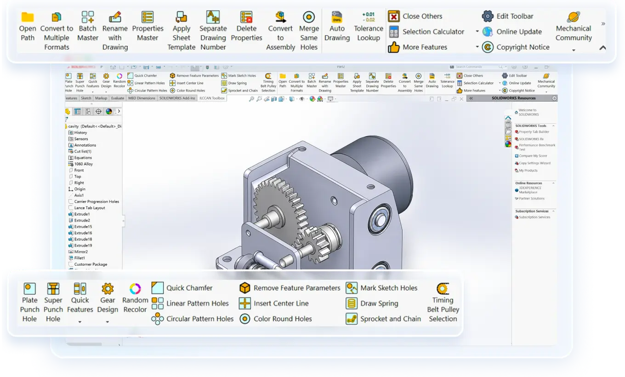This screenshot has height=377, width=625.
Task: Click enlarged Timing Belt Pulley Selection icon
Action: click(443, 289)
